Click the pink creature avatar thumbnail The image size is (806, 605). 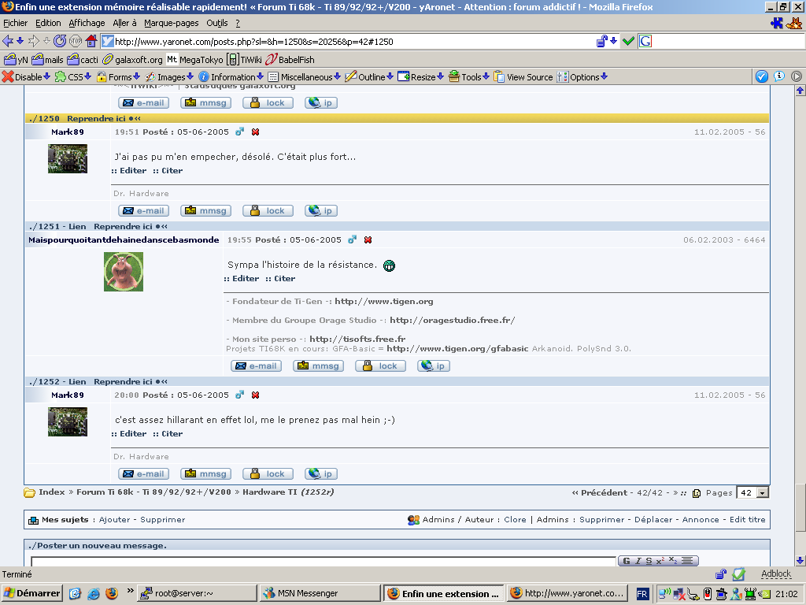pyautogui.click(x=124, y=272)
